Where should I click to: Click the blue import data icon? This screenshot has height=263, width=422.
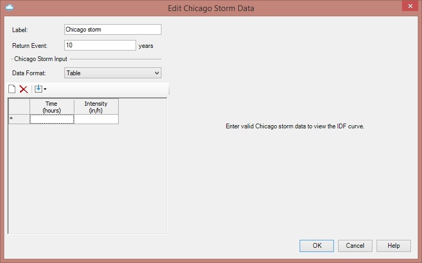(x=38, y=89)
